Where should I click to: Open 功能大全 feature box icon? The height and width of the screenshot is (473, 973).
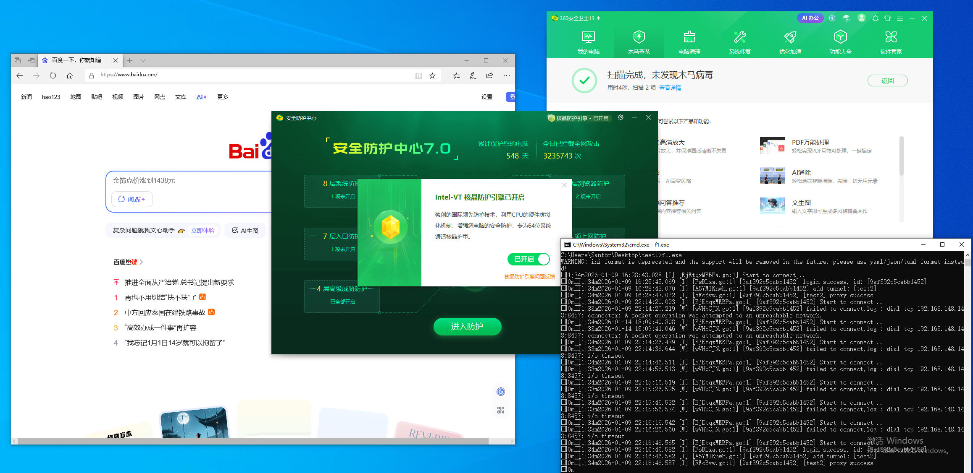tap(840, 38)
